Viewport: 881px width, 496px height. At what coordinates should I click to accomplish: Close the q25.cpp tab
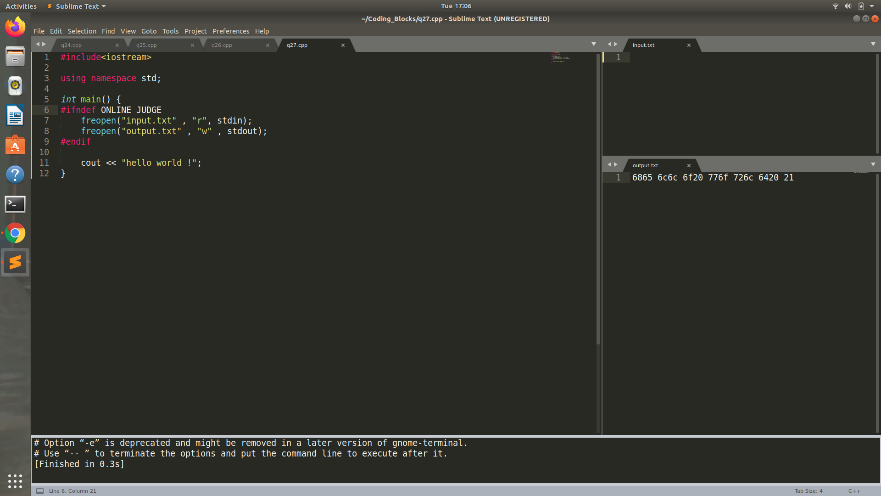pyautogui.click(x=192, y=45)
